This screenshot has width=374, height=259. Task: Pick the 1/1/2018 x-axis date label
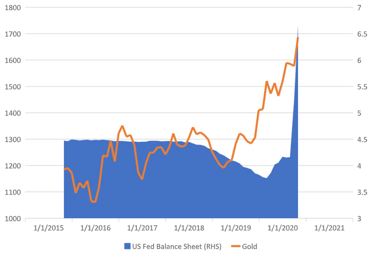point(189,228)
